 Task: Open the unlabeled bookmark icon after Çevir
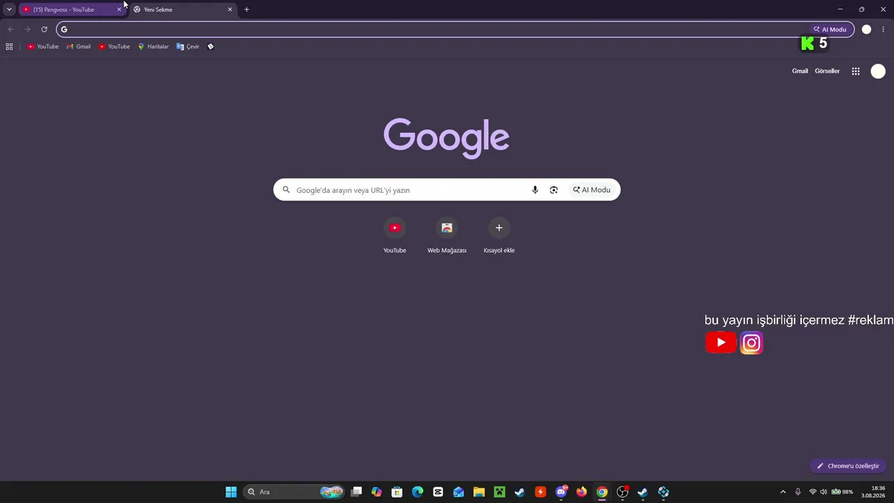coord(211,47)
